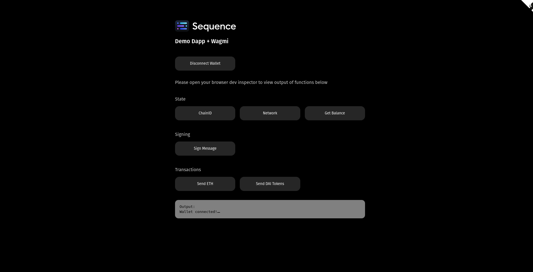Image resolution: width=533 pixels, height=272 pixels.
Task: Fetch wallet balance with Get Balance
Action: [x=335, y=113]
